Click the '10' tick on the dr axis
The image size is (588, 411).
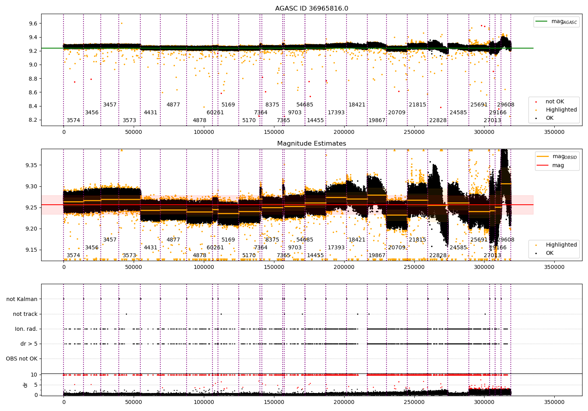(x=34, y=375)
